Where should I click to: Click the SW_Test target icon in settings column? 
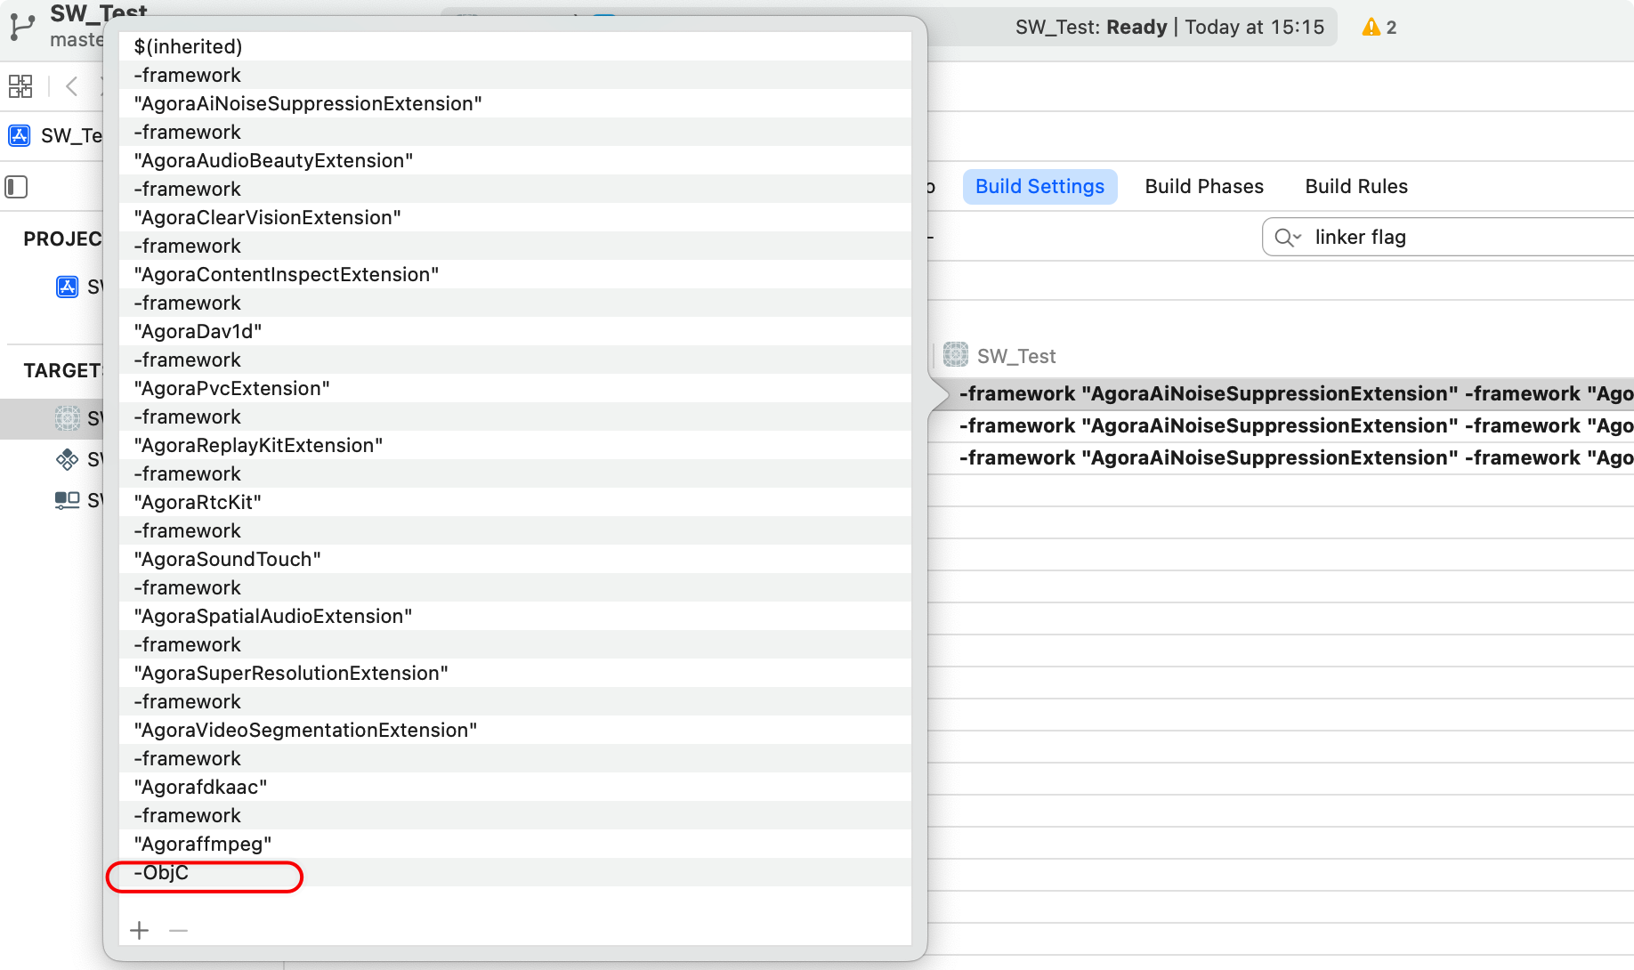point(956,355)
